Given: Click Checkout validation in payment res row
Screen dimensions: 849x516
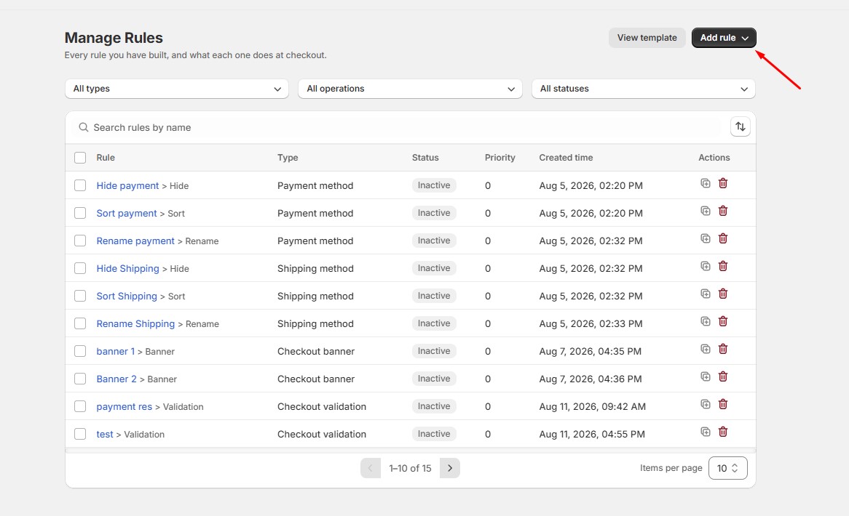Looking at the screenshot, I should pyautogui.click(x=322, y=406).
